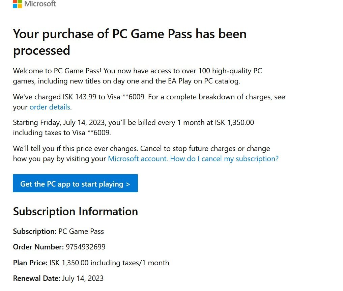
Task: Click the purchase processed main heading
Action: click(130, 42)
